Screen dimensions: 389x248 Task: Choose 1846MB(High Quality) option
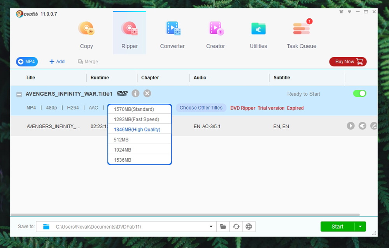(139, 129)
